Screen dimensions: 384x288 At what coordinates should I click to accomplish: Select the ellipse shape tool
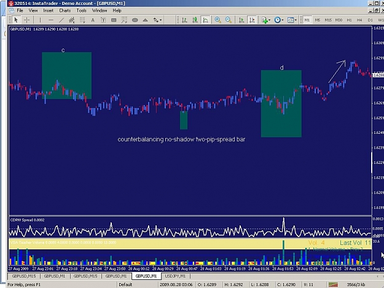click(x=135, y=20)
